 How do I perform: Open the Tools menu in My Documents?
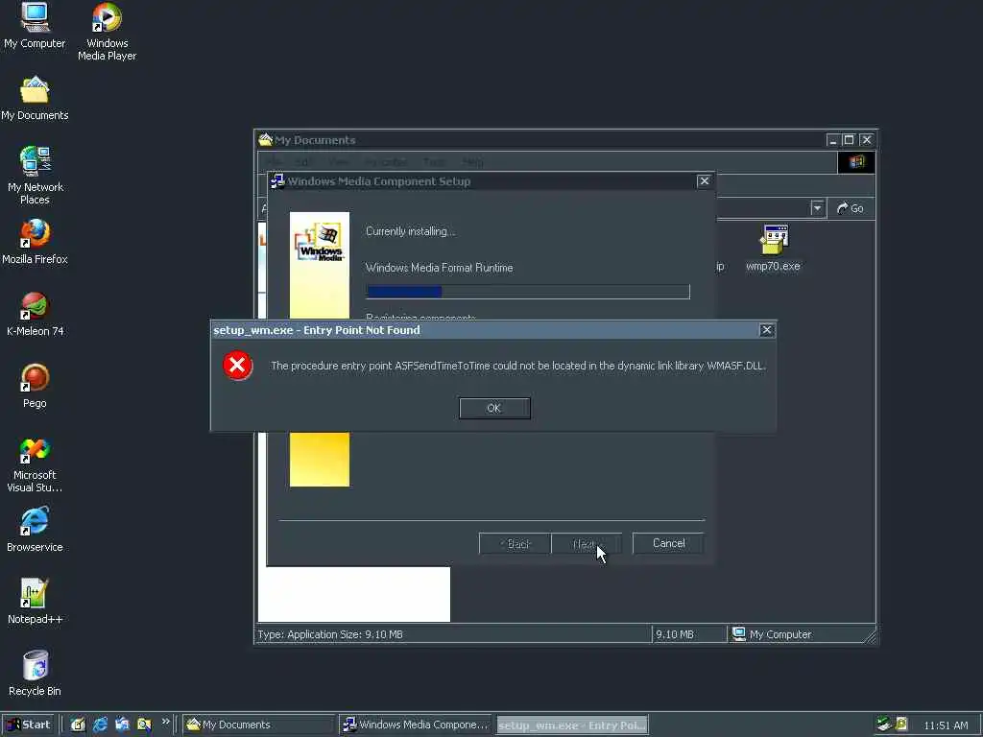point(434,162)
